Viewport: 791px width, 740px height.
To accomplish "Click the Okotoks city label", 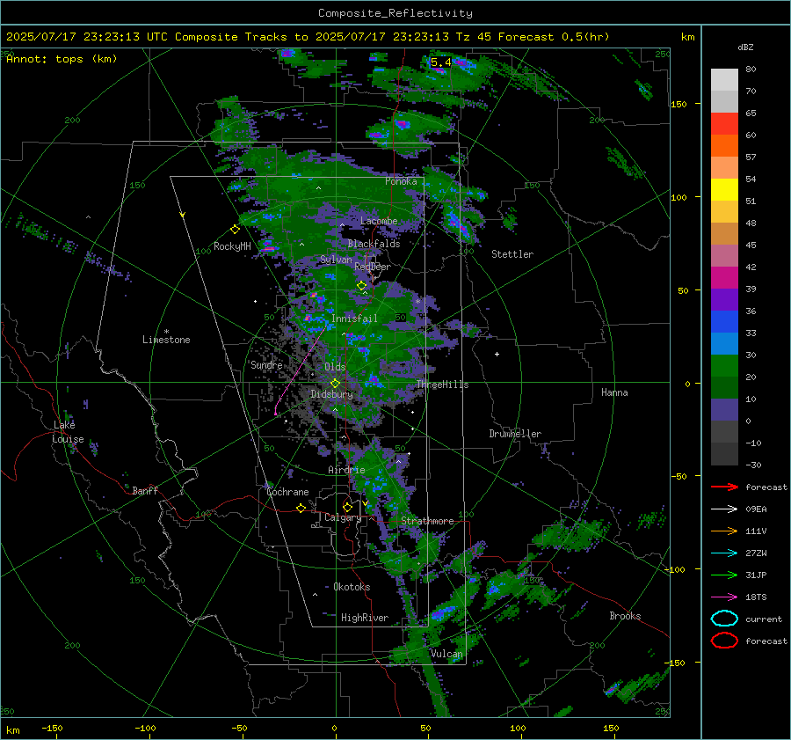I will tap(352, 587).
